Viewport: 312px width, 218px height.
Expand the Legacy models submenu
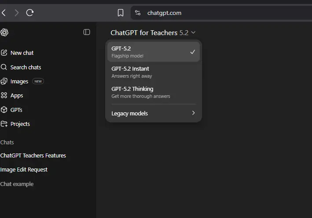click(x=154, y=113)
